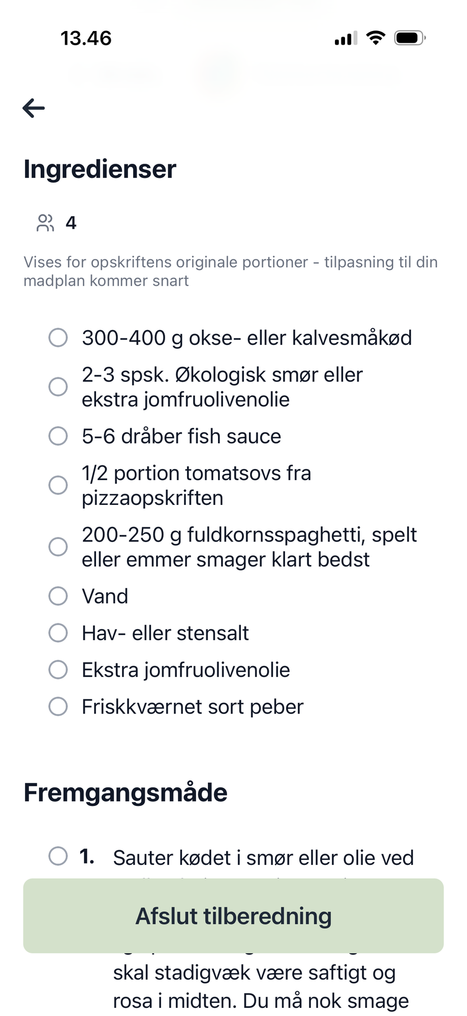Check off Ekstra jomfruolivenolie item
Viewport: 467px width, 1016px height.
[x=58, y=670]
